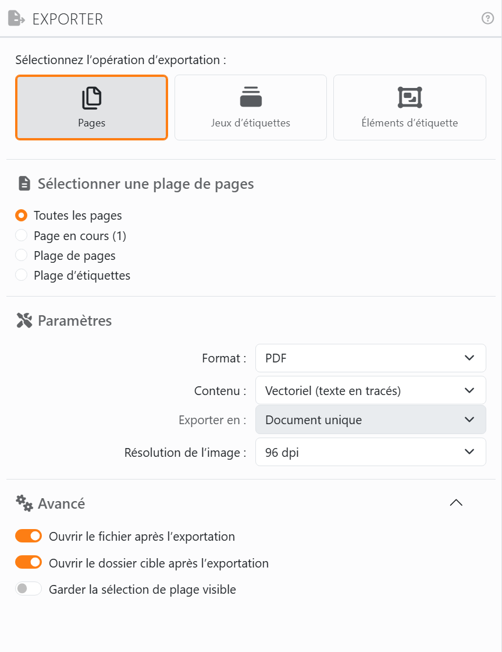Click the help question mark icon
The width and height of the screenshot is (502, 652).
click(487, 18)
